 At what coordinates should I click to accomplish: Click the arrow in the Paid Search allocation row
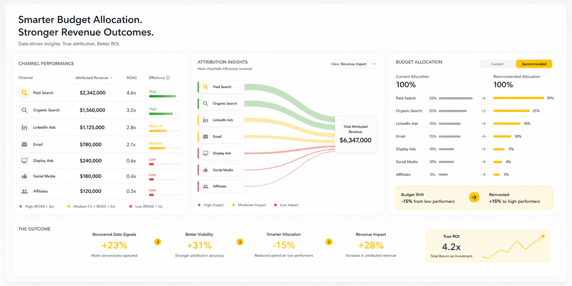pyautogui.click(x=483, y=98)
